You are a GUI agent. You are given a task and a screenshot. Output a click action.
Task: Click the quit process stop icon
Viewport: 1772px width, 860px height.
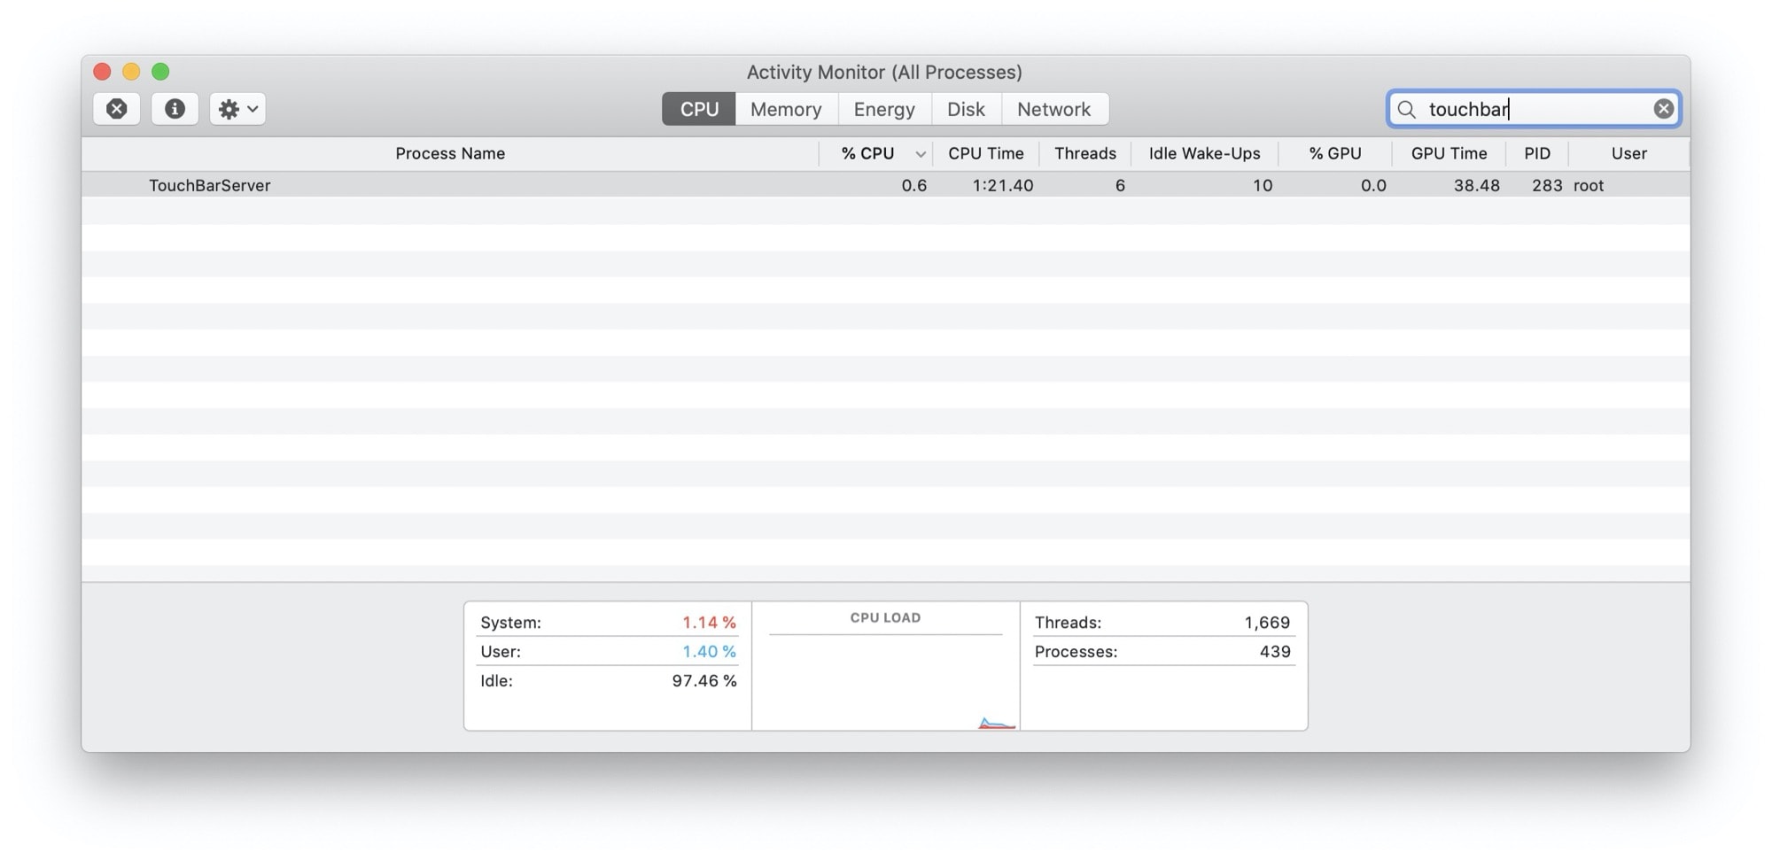(x=116, y=109)
